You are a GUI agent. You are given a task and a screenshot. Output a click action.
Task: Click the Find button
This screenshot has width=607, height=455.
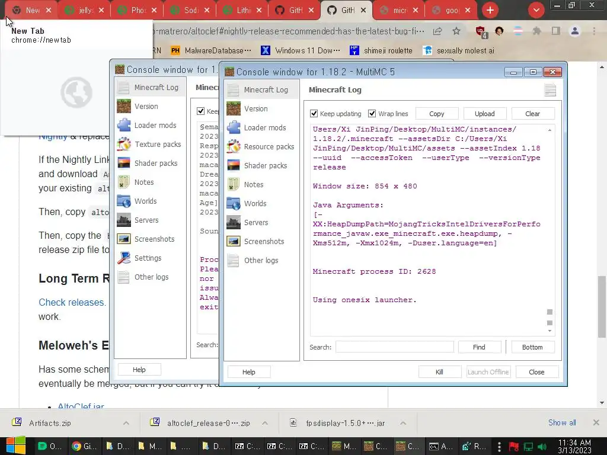click(x=479, y=347)
